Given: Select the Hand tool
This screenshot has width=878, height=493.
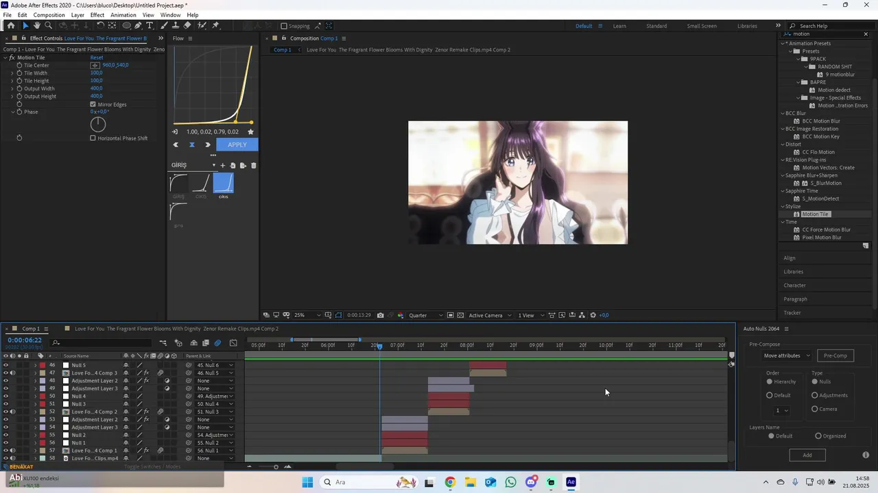Looking at the screenshot, I should 36,26.
